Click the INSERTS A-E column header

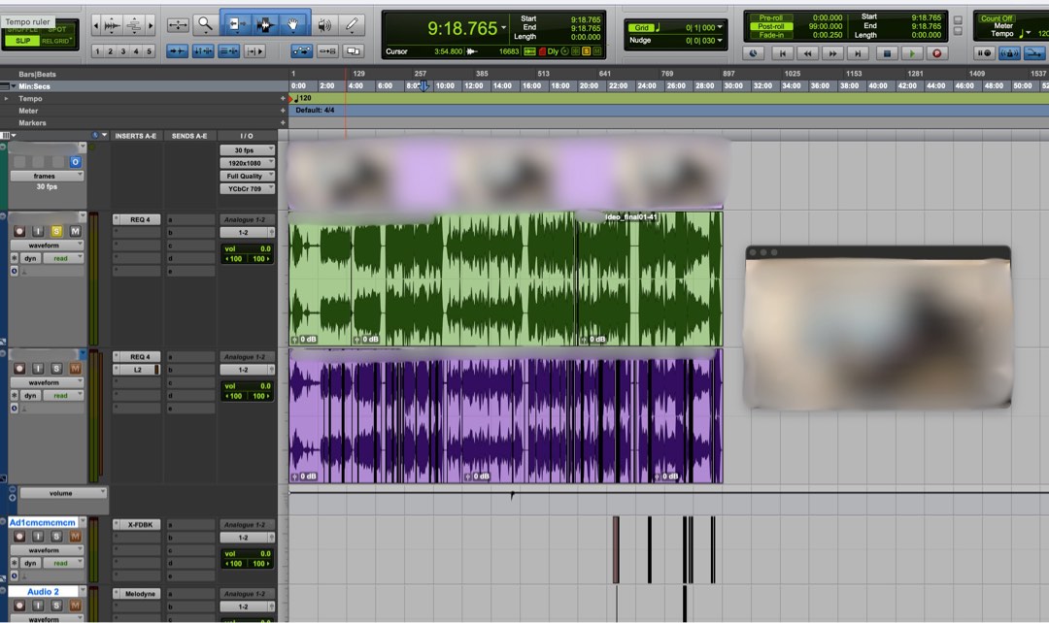(x=136, y=136)
